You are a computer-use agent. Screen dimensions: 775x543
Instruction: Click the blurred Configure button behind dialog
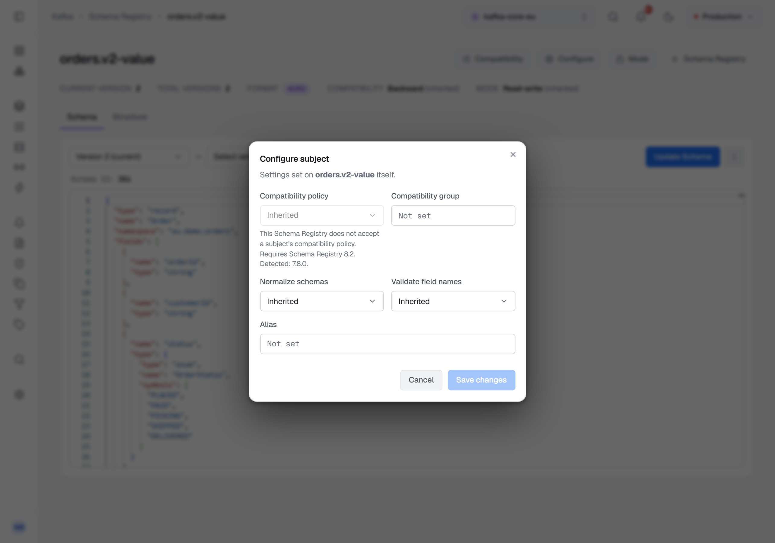[x=569, y=59]
